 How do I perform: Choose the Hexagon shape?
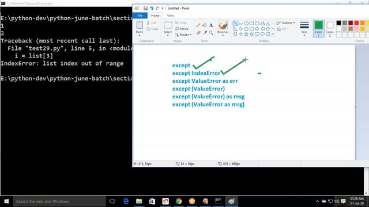(251, 29)
